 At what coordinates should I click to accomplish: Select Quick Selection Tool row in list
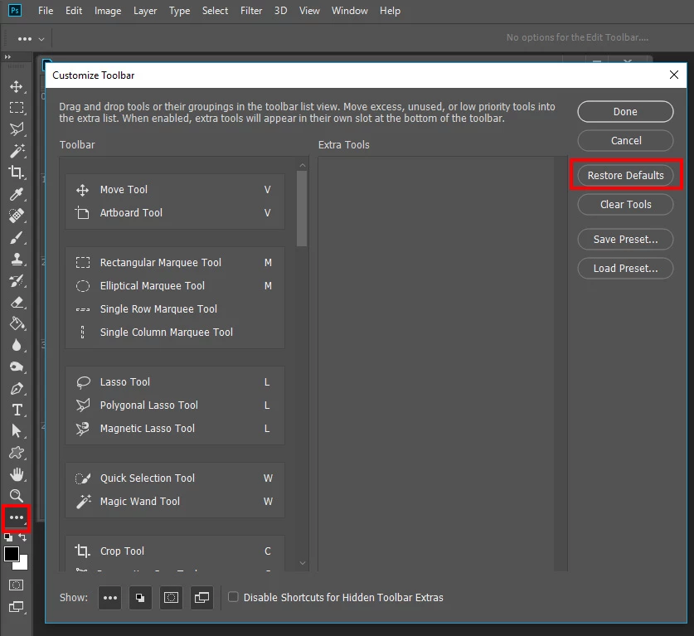coord(175,478)
